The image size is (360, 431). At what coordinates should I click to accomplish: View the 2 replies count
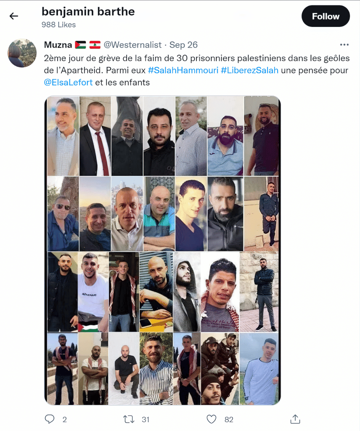pos(64,420)
